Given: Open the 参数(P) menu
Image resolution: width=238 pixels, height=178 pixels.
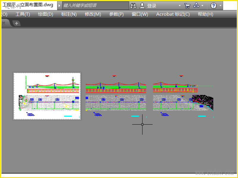Looking at the screenshot, I should [x=116, y=14].
